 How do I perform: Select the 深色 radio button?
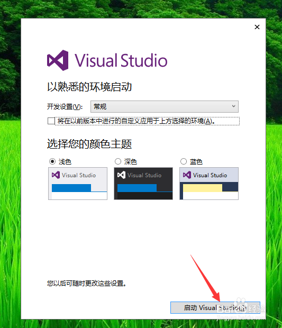(x=118, y=161)
